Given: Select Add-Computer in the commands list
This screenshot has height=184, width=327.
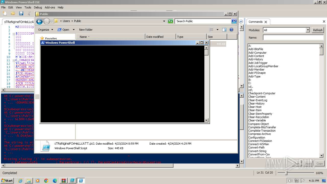Looking at the screenshot, I should click(x=258, y=53).
